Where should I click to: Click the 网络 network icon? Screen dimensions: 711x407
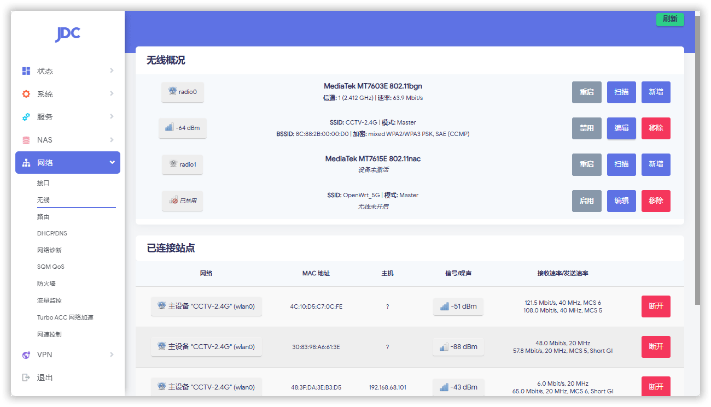click(x=26, y=163)
